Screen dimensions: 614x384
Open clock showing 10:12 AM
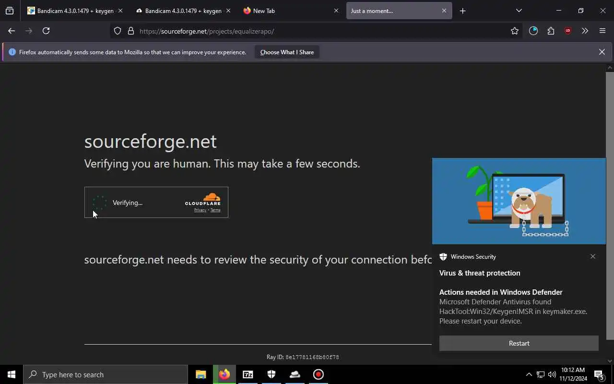[x=573, y=374]
